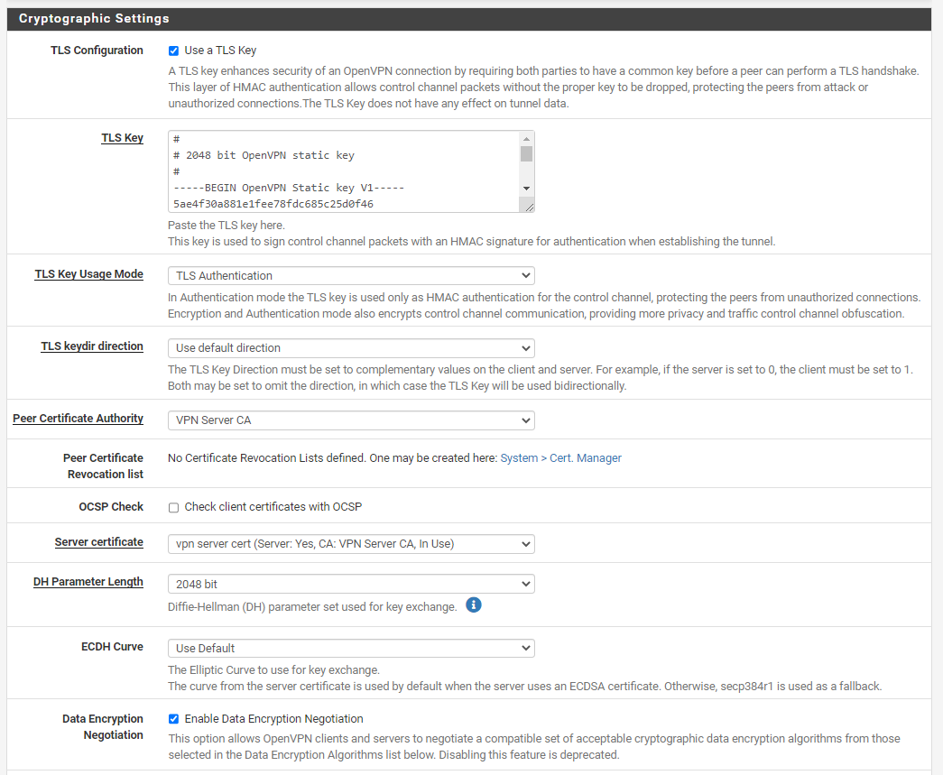The width and height of the screenshot is (943, 775).
Task: Click the Peer Certificate Revocation list label
Action: coord(104,466)
